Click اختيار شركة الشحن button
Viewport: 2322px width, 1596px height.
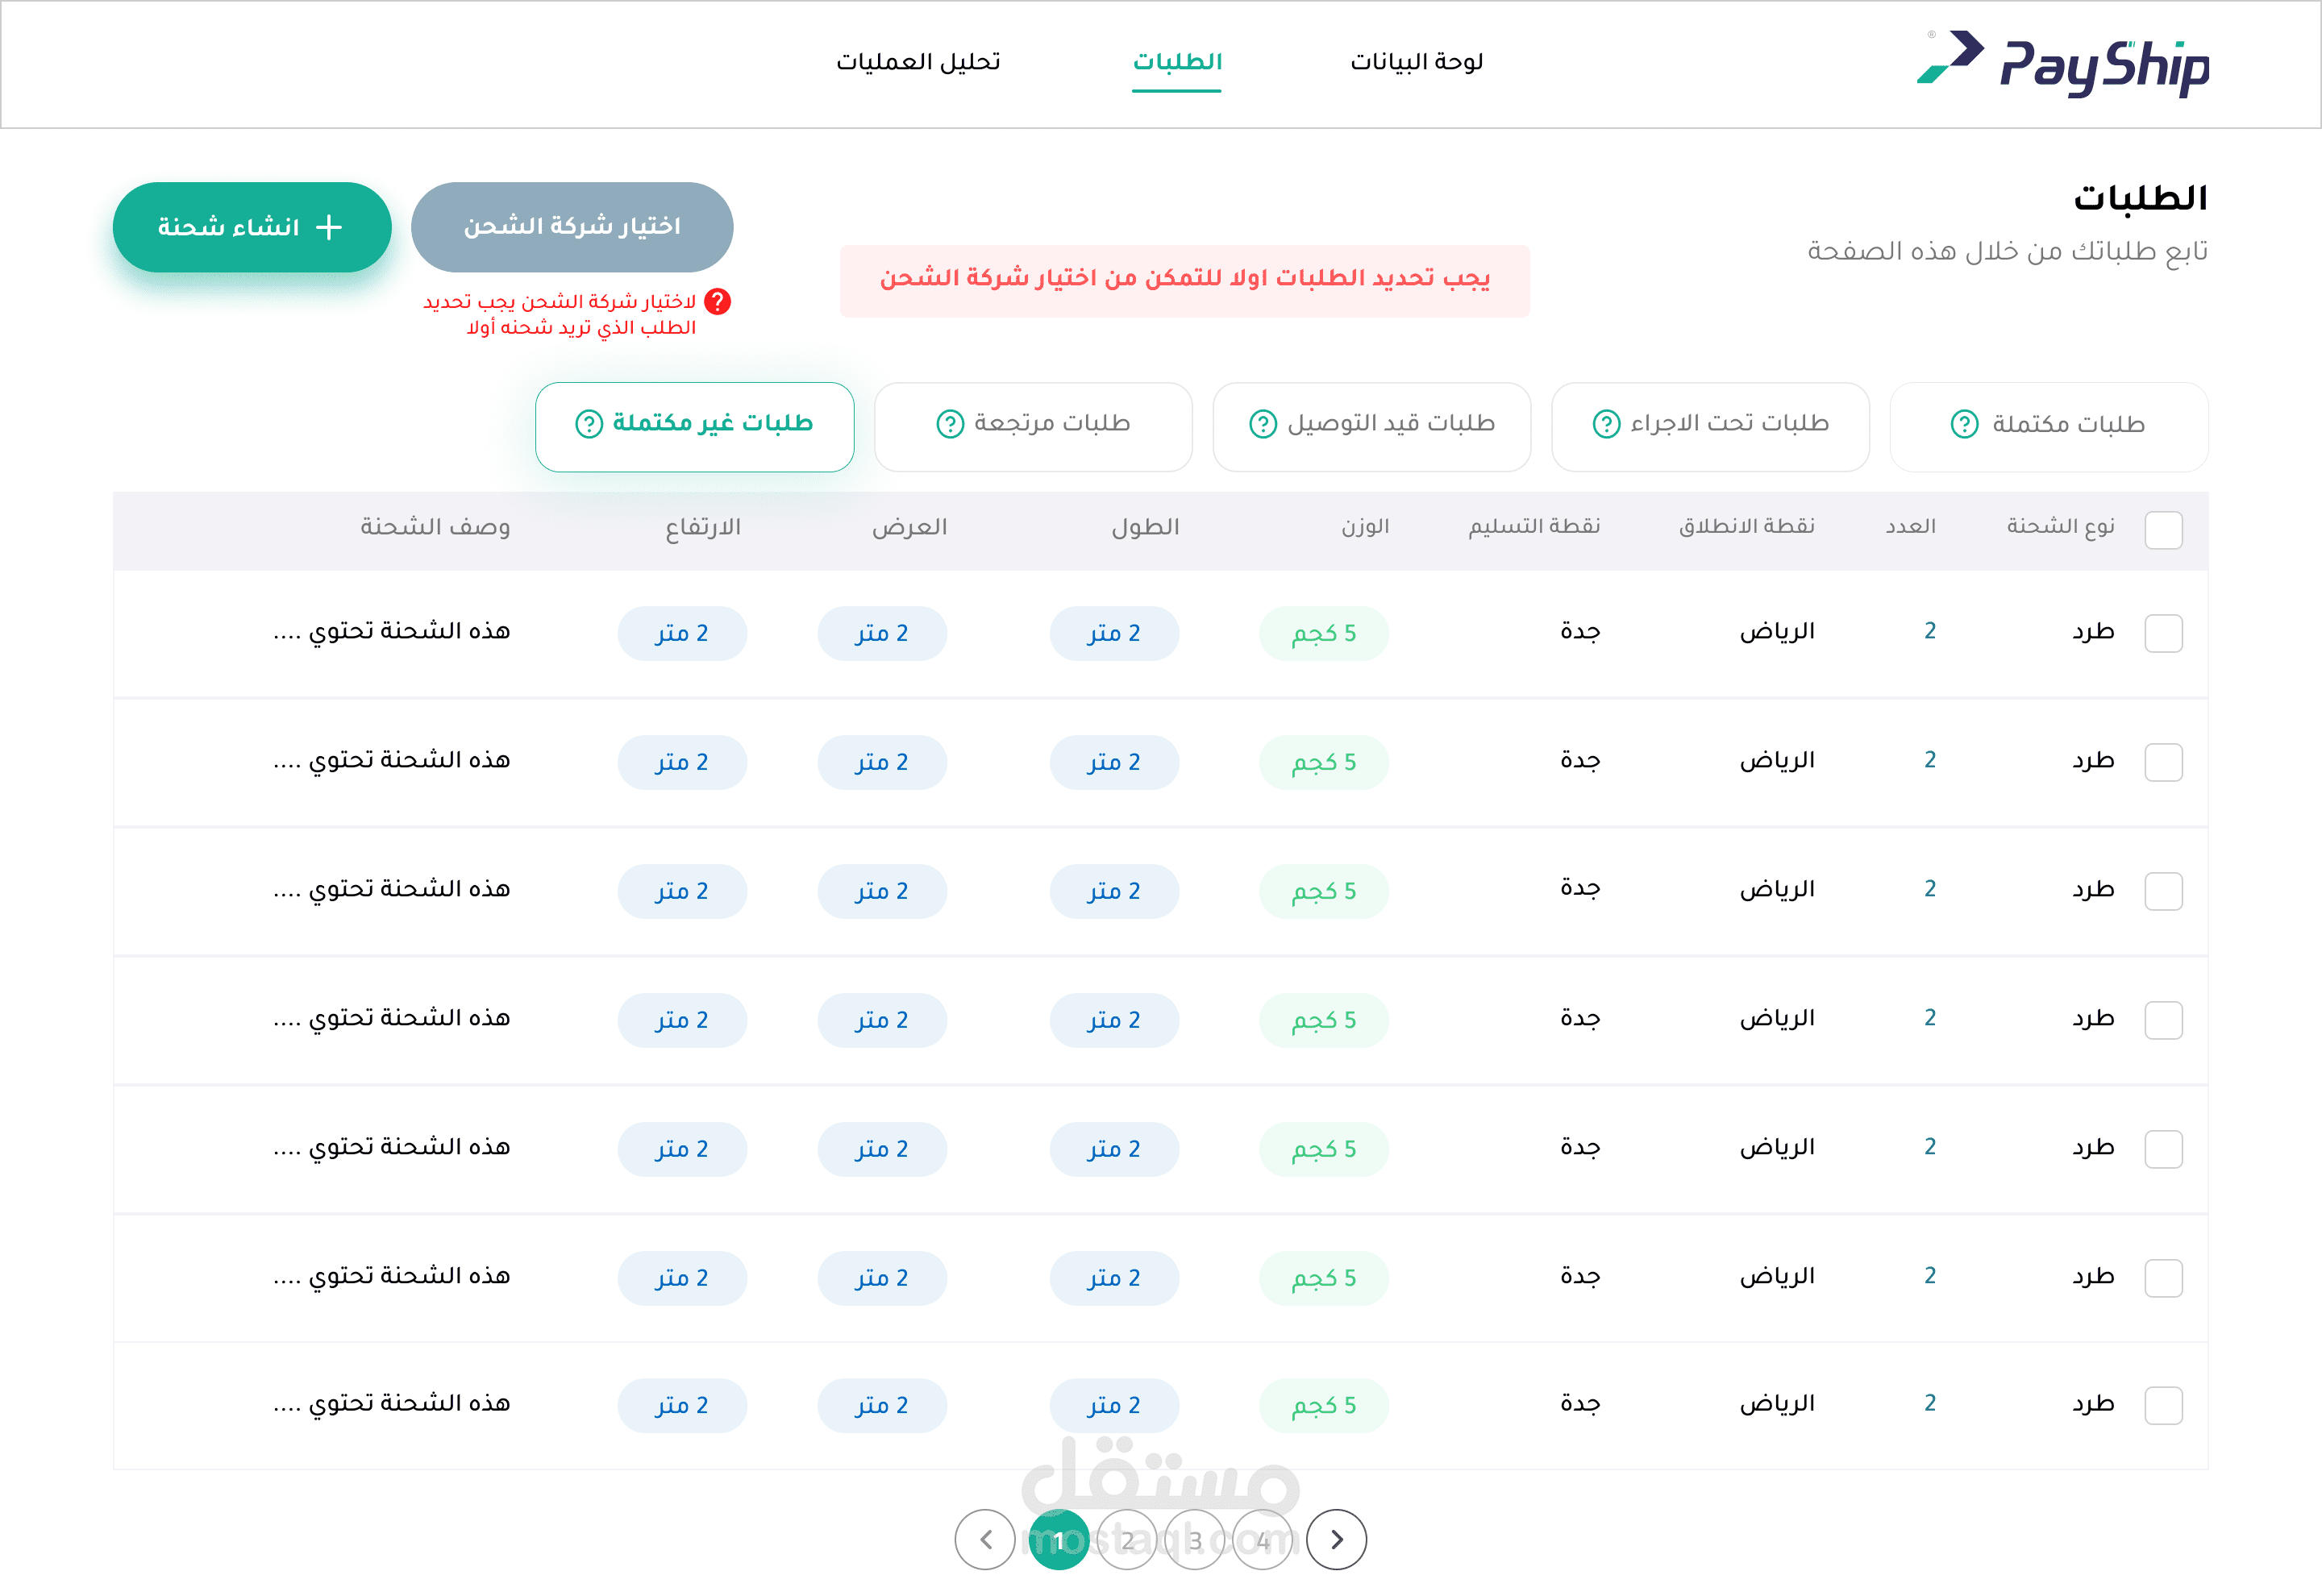point(572,227)
